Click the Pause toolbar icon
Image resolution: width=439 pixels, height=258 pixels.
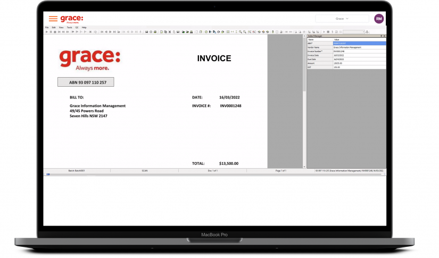click(x=51, y=32)
